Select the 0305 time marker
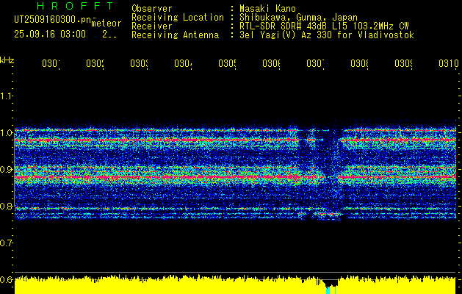Image resolution: width=462 pixels, height=294 pixels. pos(227,63)
